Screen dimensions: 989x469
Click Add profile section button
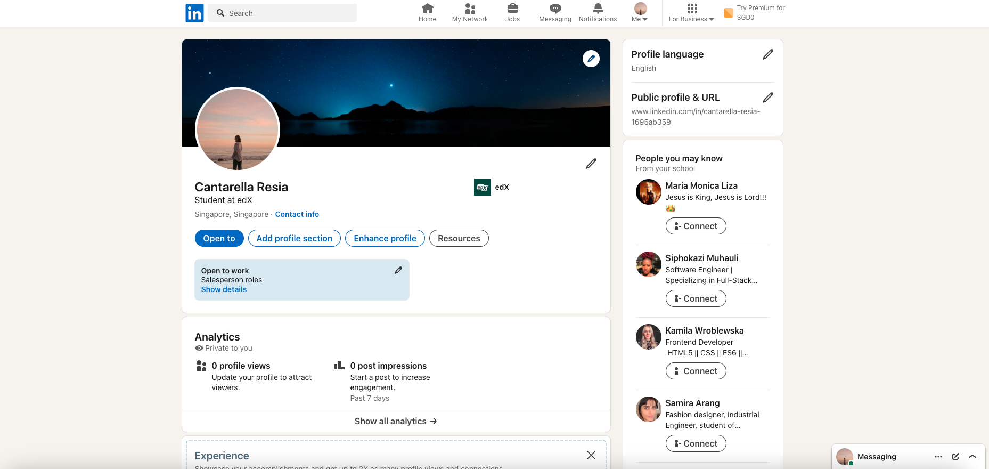(295, 238)
